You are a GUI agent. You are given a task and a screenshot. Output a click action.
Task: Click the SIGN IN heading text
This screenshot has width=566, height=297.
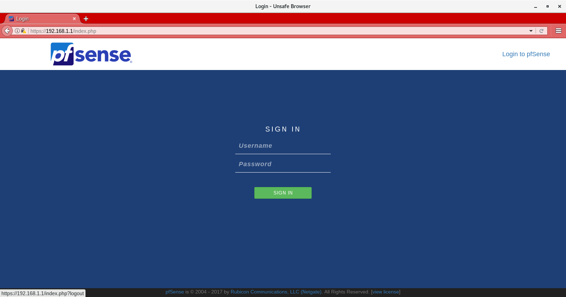[x=283, y=129]
